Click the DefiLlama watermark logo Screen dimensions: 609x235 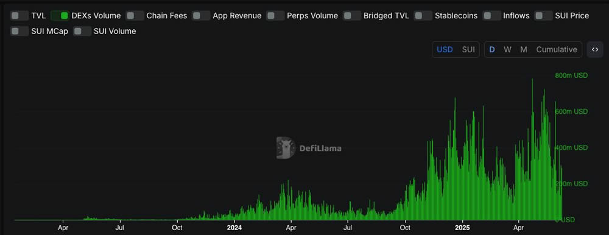coord(309,148)
